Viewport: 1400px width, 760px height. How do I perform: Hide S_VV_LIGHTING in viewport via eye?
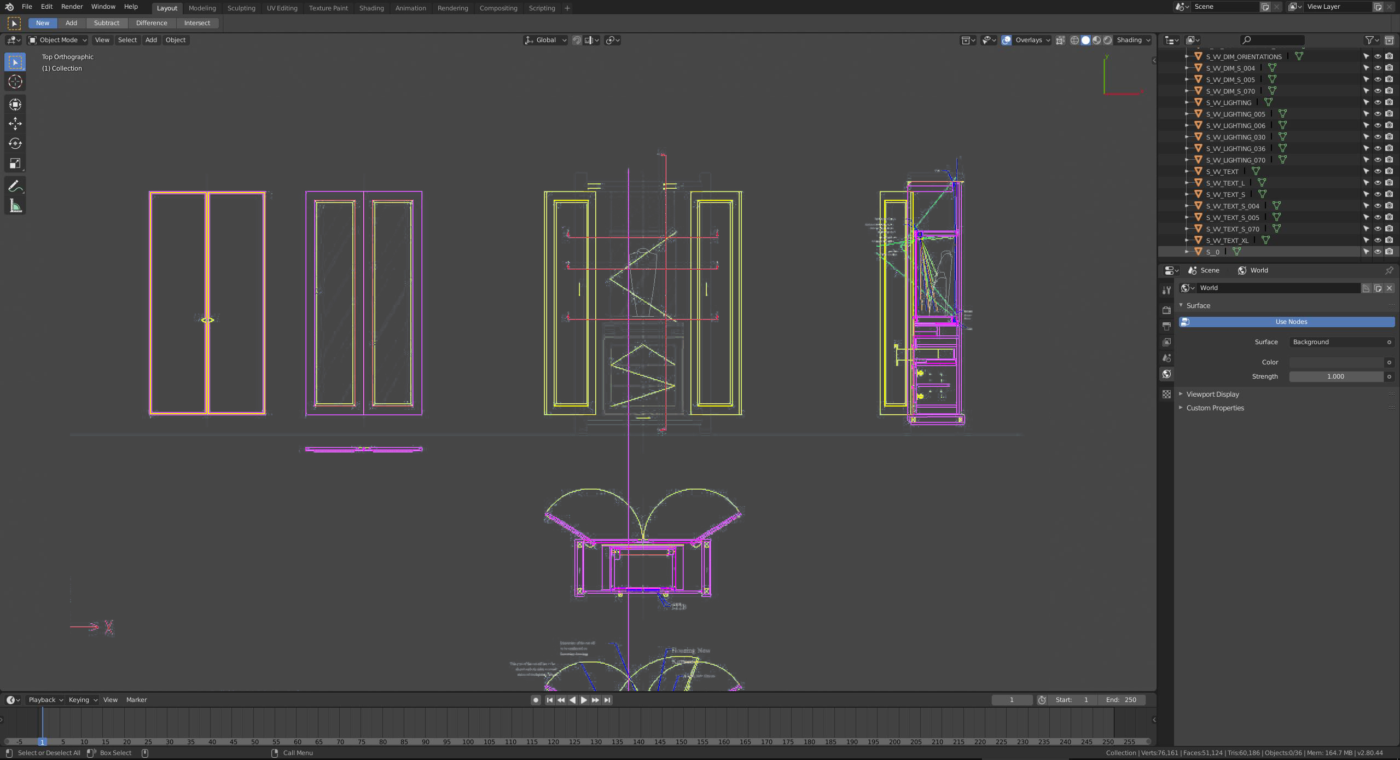coord(1378,102)
